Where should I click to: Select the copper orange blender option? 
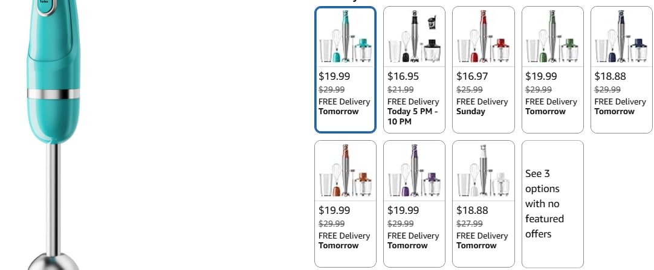click(x=345, y=204)
